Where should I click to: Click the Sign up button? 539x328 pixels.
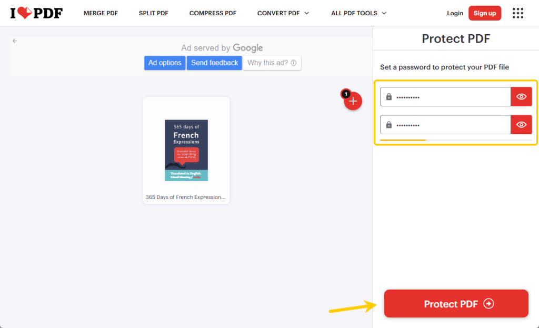point(485,13)
